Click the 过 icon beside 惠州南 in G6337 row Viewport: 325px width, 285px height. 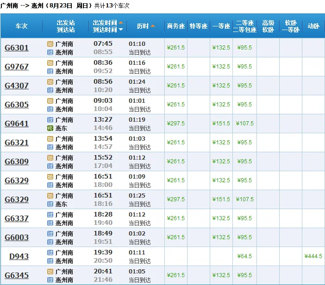click(x=50, y=223)
